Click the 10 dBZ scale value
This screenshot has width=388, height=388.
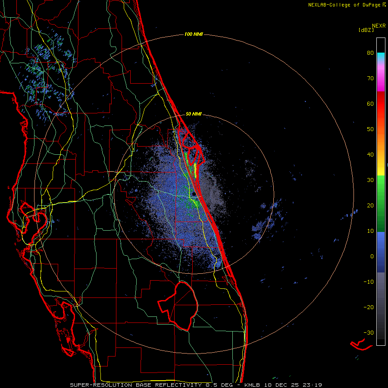point(370,231)
